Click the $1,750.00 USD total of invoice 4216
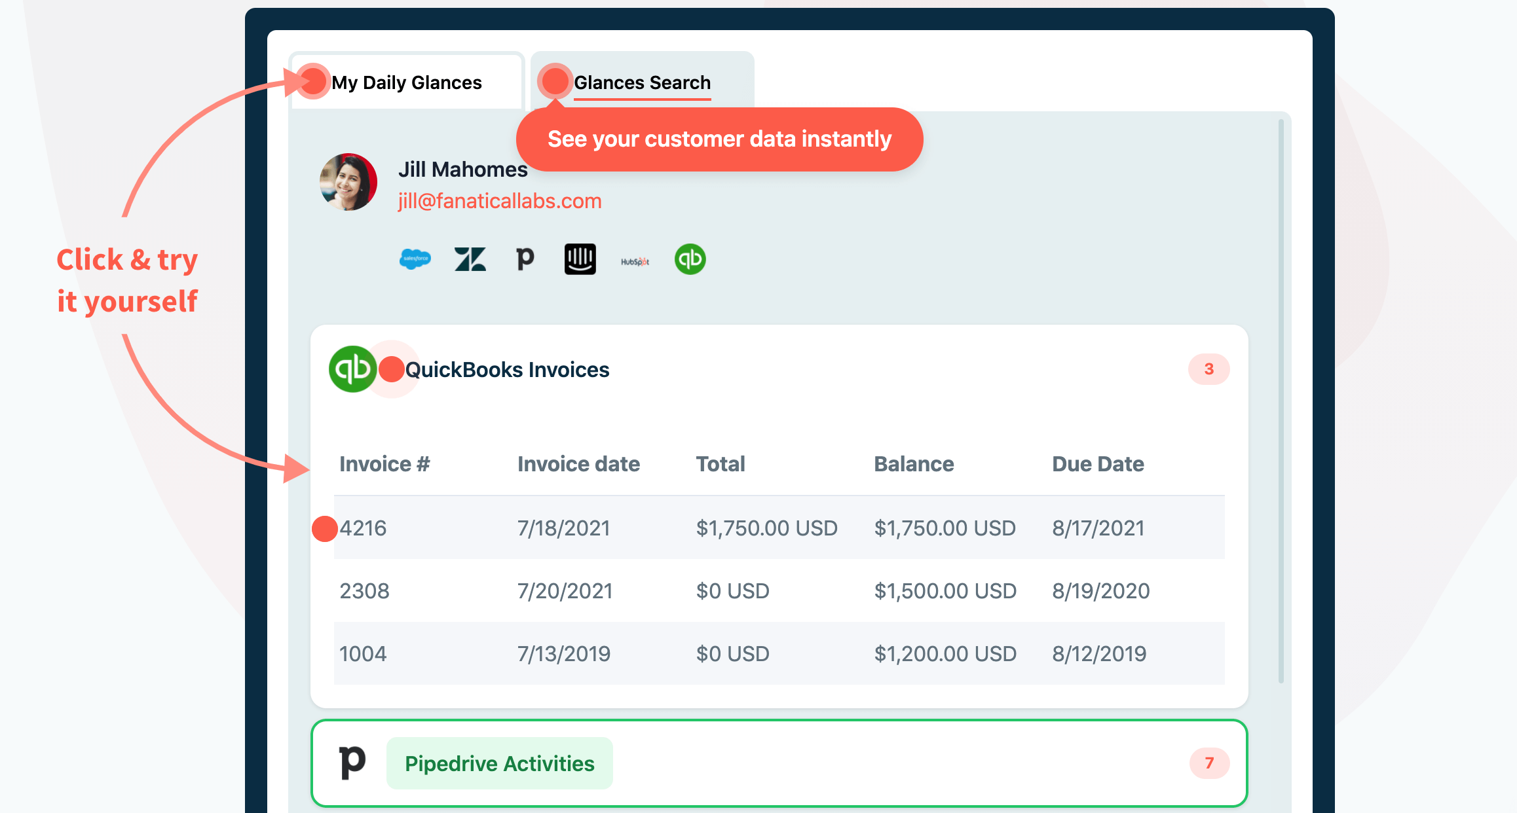The height and width of the screenshot is (813, 1517). pos(766,528)
